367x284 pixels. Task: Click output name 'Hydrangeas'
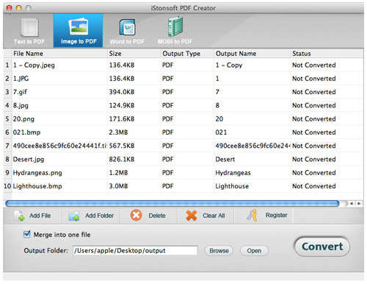click(233, 173)
